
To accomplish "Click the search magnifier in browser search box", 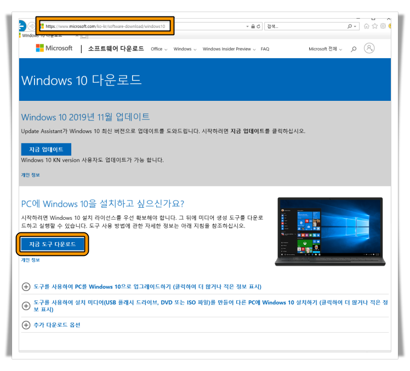I will pos(350,26).
